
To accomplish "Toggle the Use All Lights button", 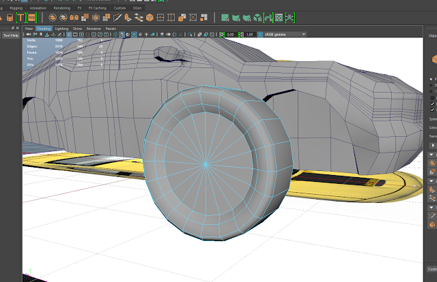I will (146, 35).
